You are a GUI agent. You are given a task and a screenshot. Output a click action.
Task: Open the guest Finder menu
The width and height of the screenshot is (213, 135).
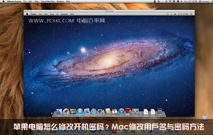coord(33,14)
